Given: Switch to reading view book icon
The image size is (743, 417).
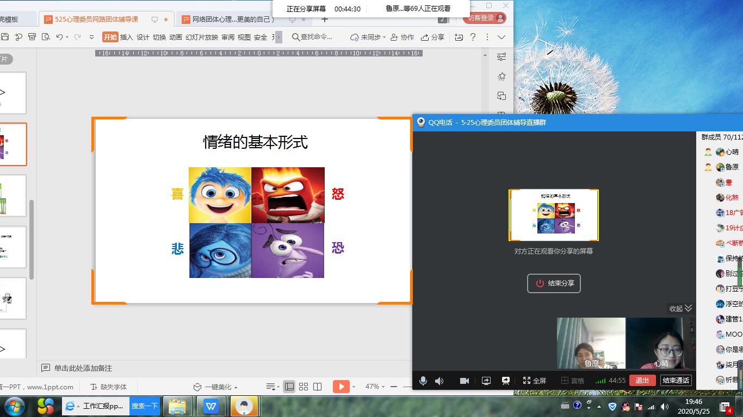Looking at the screenshot, I should (318, 387).
